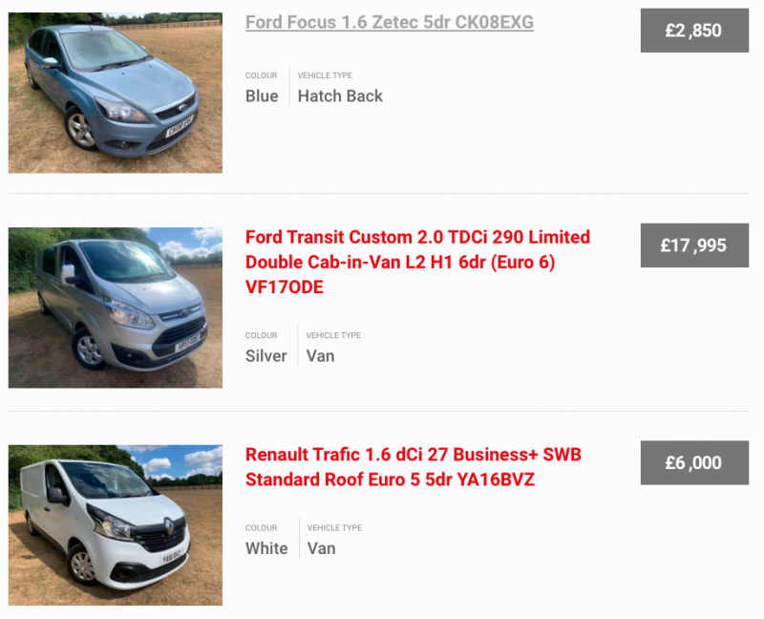Click the VF17ODE registration text in Transit title

point(284,288)
